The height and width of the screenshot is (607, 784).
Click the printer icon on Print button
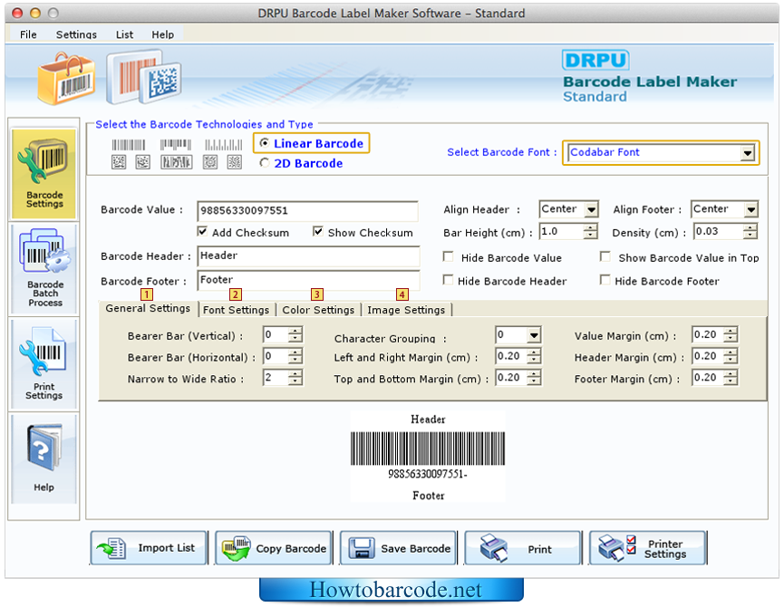pos(493,547)
